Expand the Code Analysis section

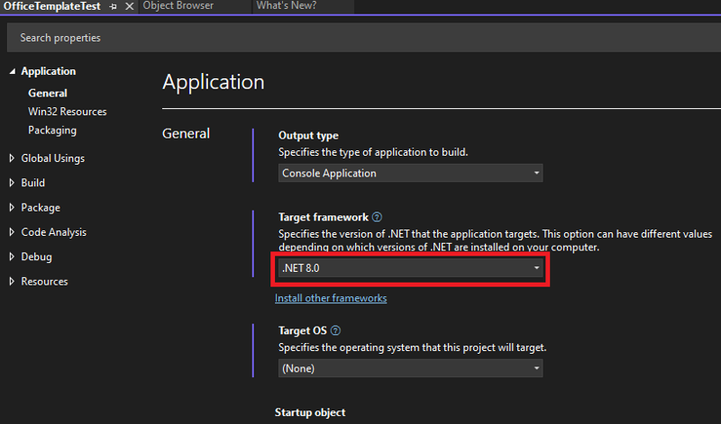point(12,232)
